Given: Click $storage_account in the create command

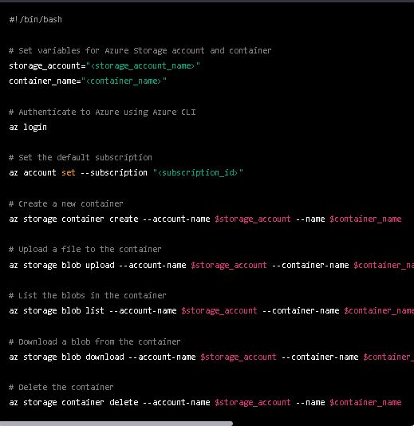Looking at the screenshot, I should coord(253,219).
